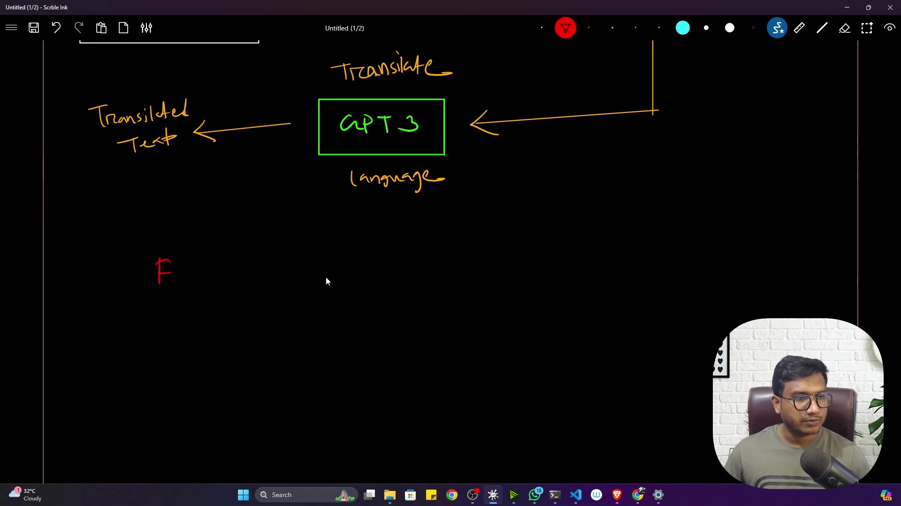Open the page icon in the toolbar
This screenshot has height=506, width=901.
pyautogui.click(x=123, y=28)
